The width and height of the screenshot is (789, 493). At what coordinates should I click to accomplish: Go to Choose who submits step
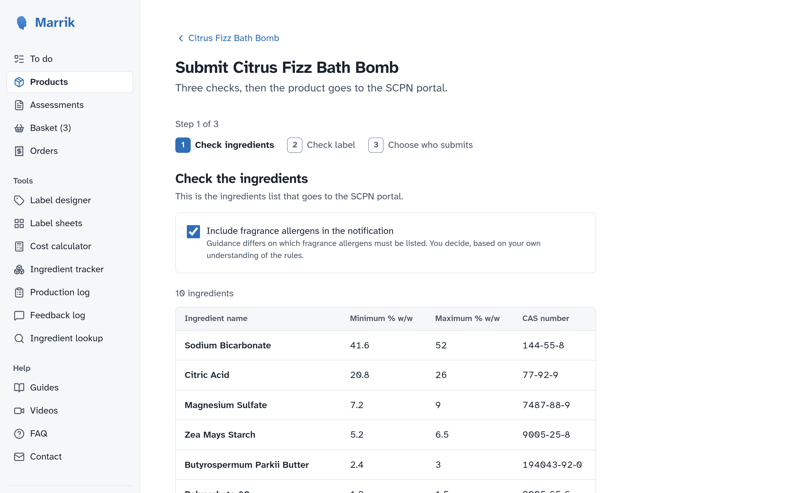(421, 145)
